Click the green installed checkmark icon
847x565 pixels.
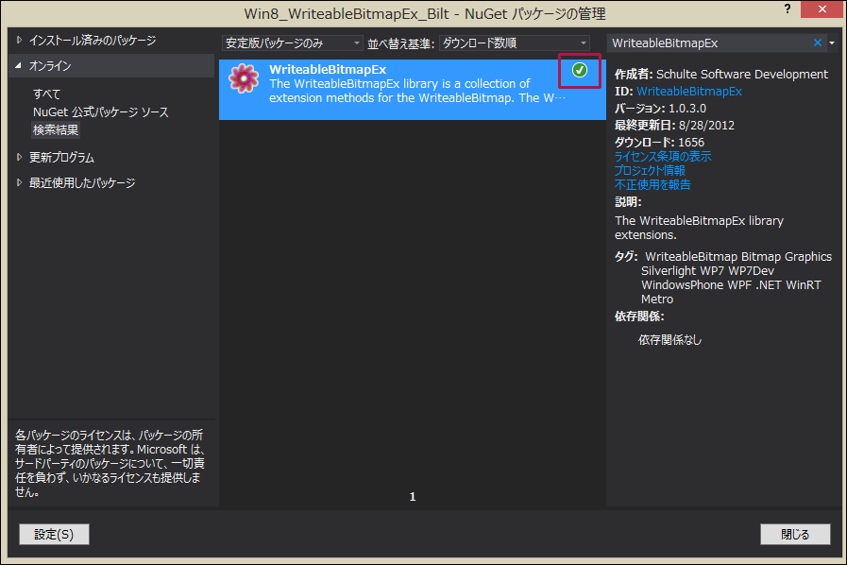coord(579,70)
